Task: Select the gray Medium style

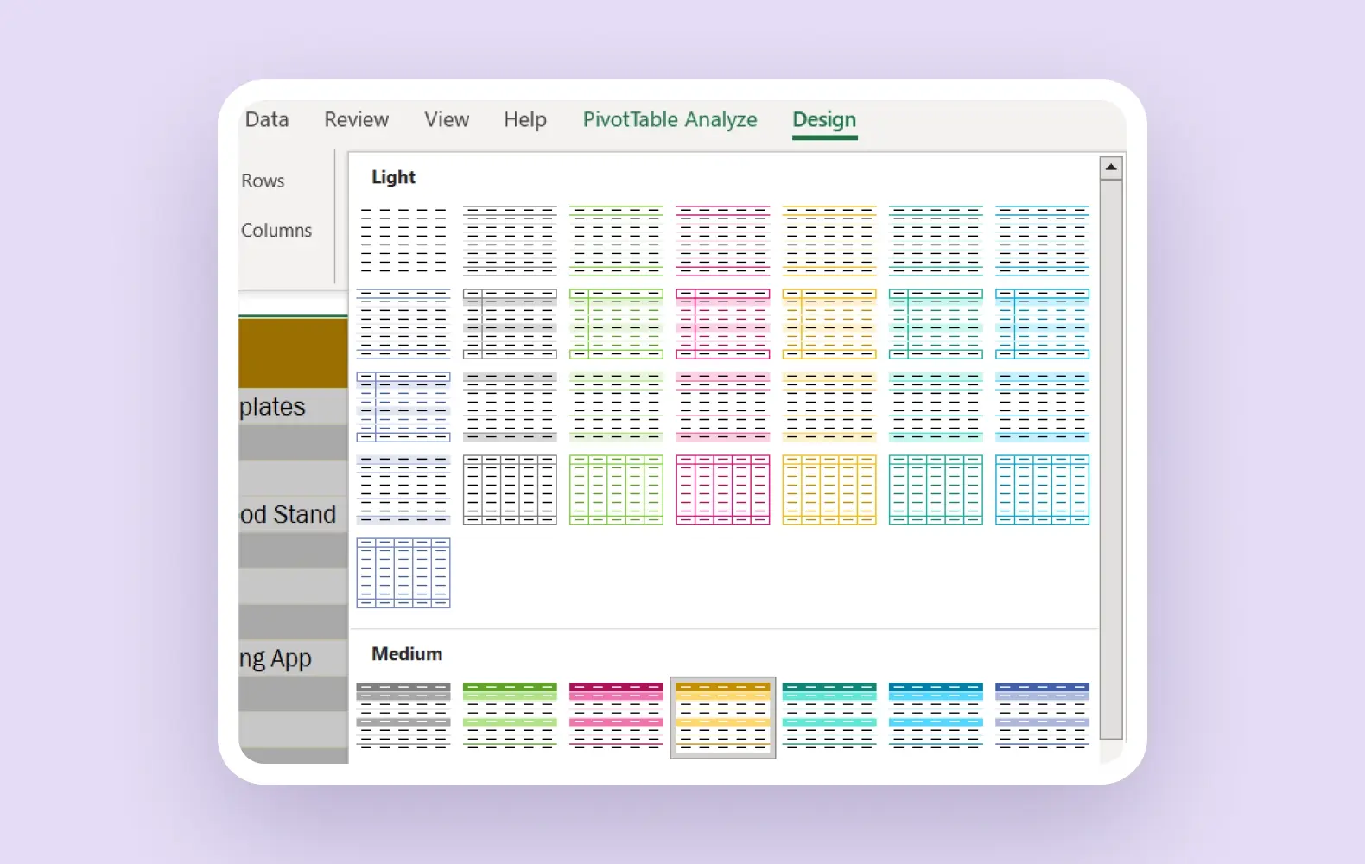Action: [403, 715]
